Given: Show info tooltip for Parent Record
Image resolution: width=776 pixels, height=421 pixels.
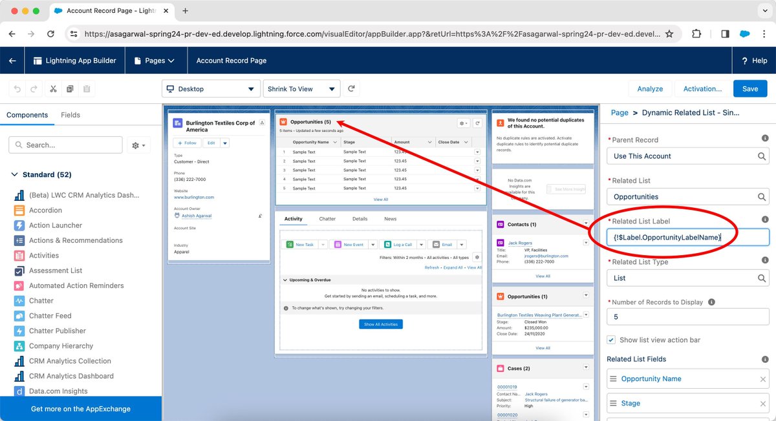Looking at the screenshot, I should [x=765, y=138].
